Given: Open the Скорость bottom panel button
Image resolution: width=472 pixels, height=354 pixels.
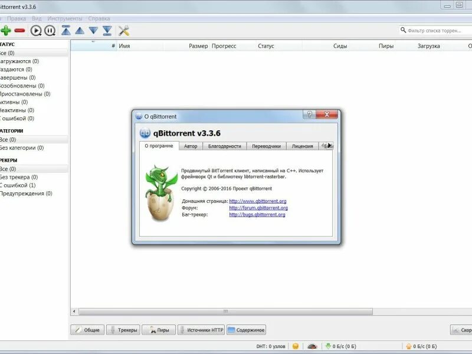Looking at the screenshot, I should pyautogui.click(x=461, y=330).
